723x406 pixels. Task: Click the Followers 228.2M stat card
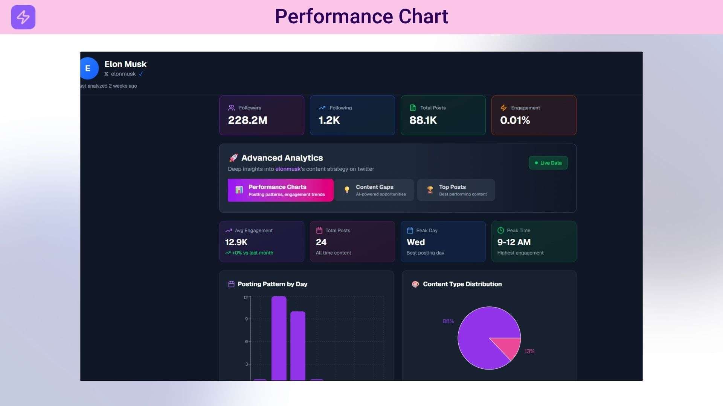262,115
